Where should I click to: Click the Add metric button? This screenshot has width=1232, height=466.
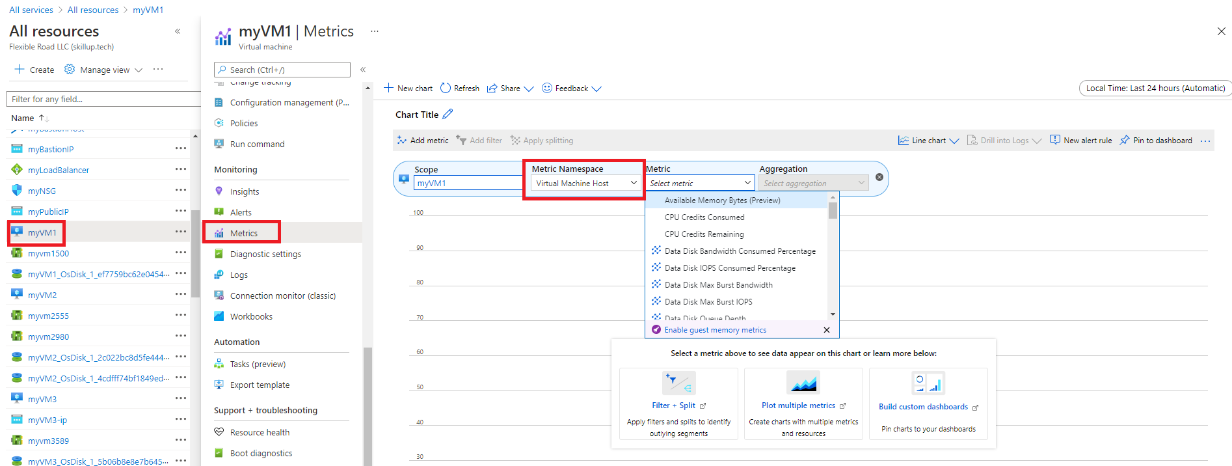click(423, 141)
